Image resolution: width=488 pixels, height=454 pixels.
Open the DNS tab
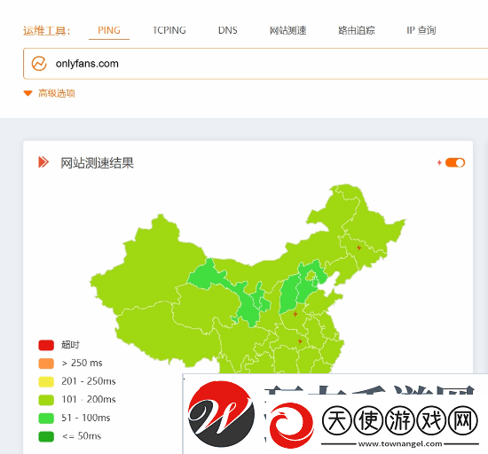click(x=227, y=30)
